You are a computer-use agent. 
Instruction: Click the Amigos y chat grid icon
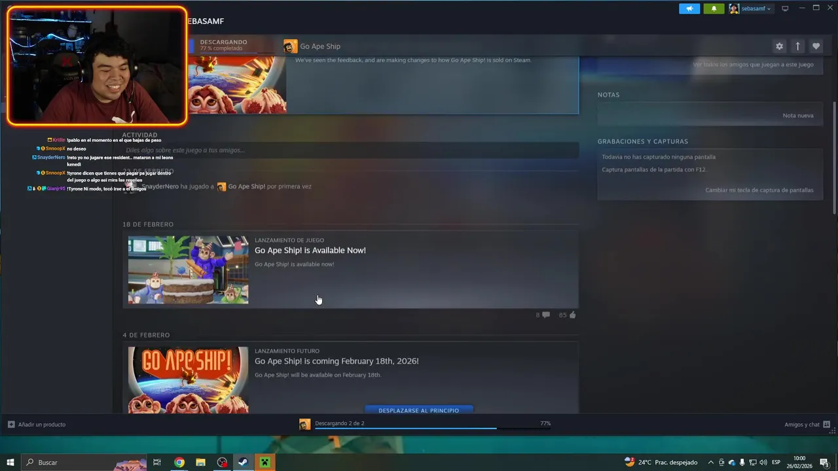(826, 425)
